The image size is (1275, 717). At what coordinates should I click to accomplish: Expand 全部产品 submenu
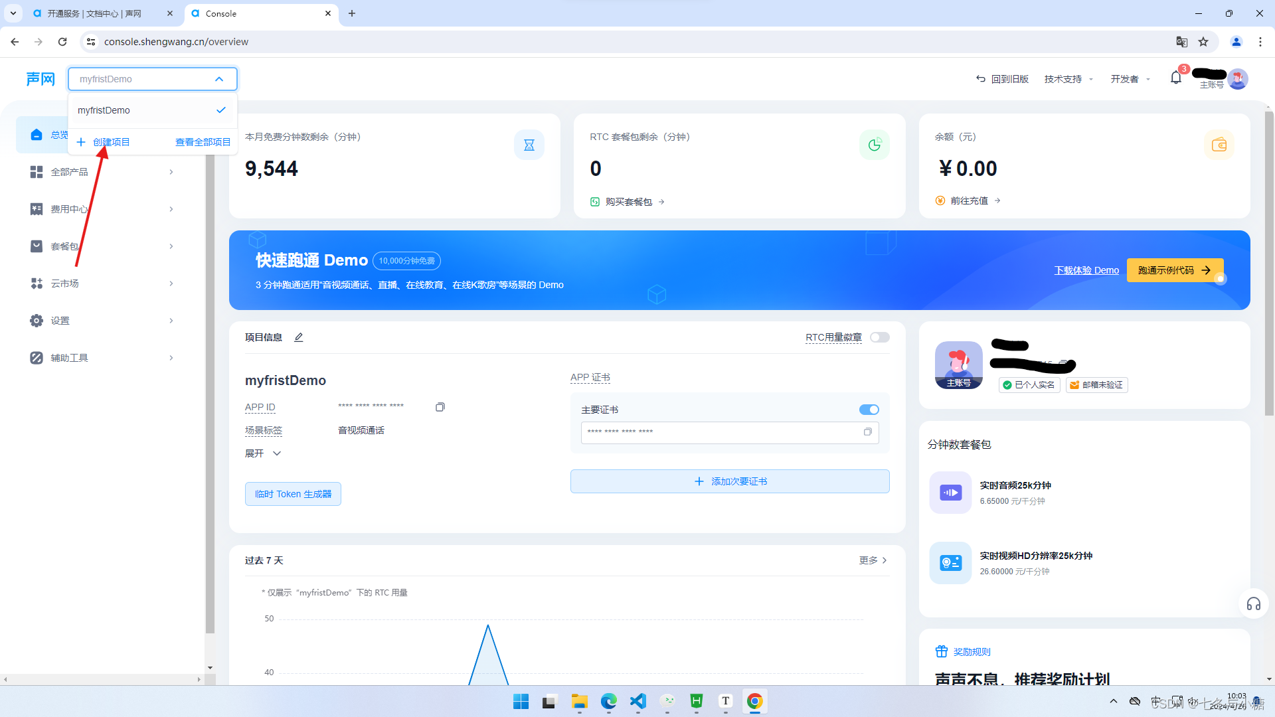coord(171,172)
